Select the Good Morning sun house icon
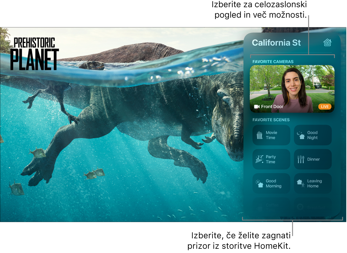 259,183
